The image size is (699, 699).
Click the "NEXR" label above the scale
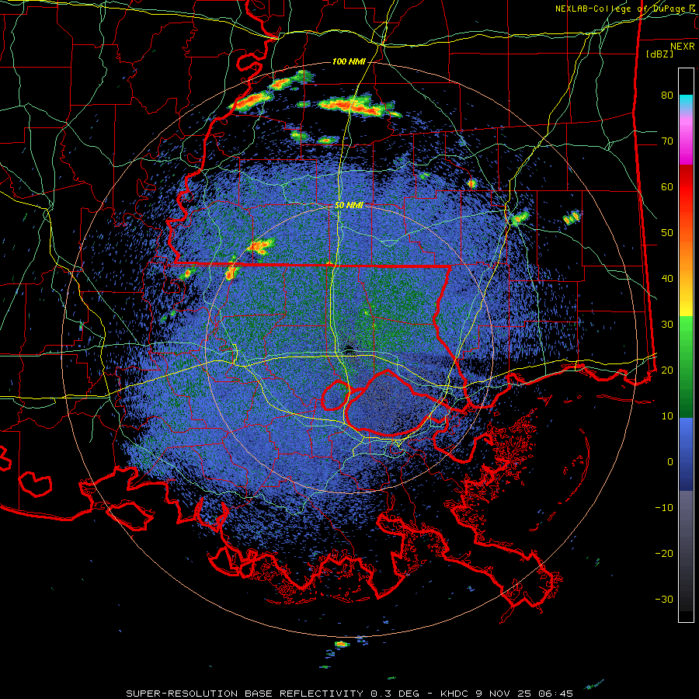coord(682,47)
